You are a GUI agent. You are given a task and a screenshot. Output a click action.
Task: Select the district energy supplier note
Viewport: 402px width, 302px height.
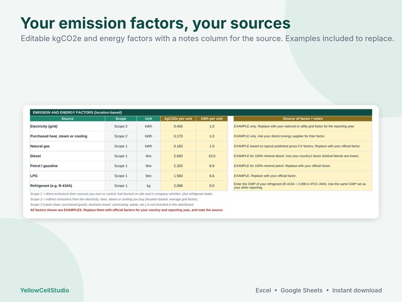point(303,136)
